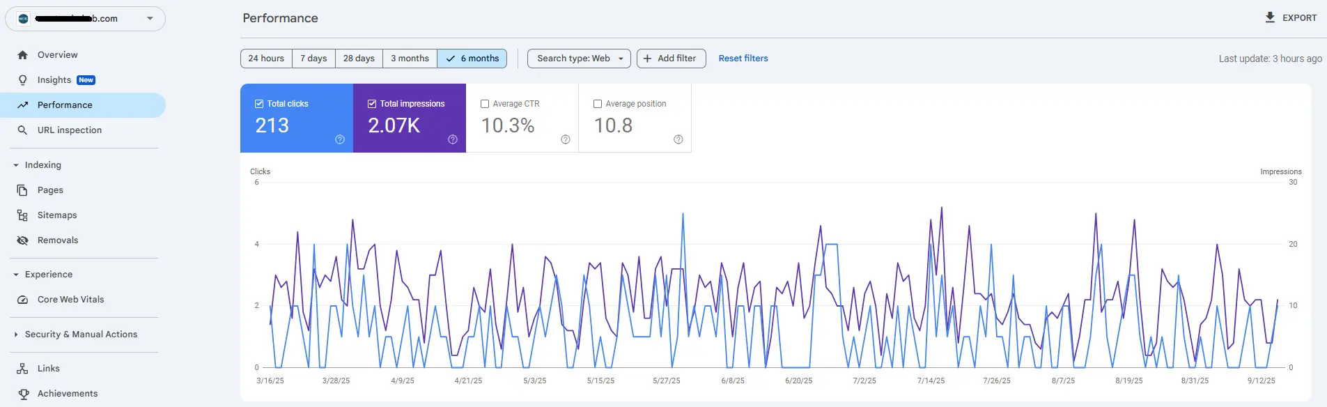Click the Achievements trophy icon

point(23,394)
